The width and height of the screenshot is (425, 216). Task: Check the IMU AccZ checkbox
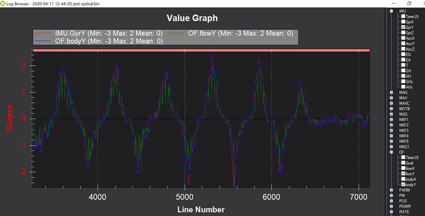(x=403, y=49)
